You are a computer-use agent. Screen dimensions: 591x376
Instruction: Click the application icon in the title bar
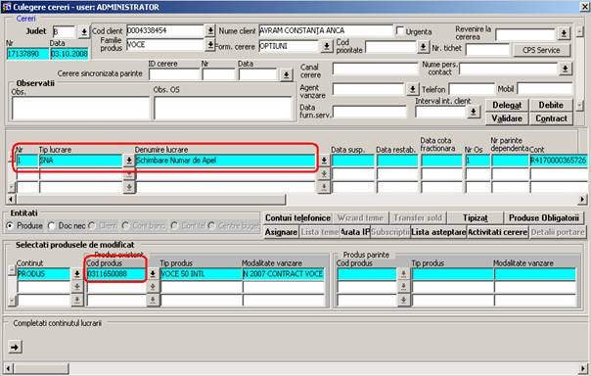click(7, 7)
